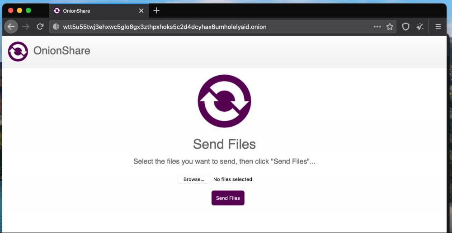Open the hamburger application menu
The width and height of the screenshot is (452, 233).
pos(438,27)
